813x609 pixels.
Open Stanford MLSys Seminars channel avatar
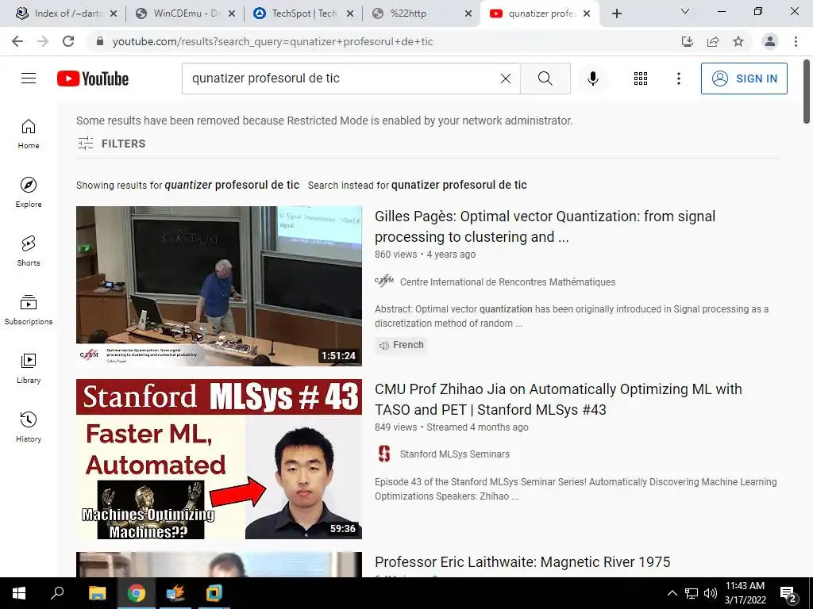(x=384, y=454)
